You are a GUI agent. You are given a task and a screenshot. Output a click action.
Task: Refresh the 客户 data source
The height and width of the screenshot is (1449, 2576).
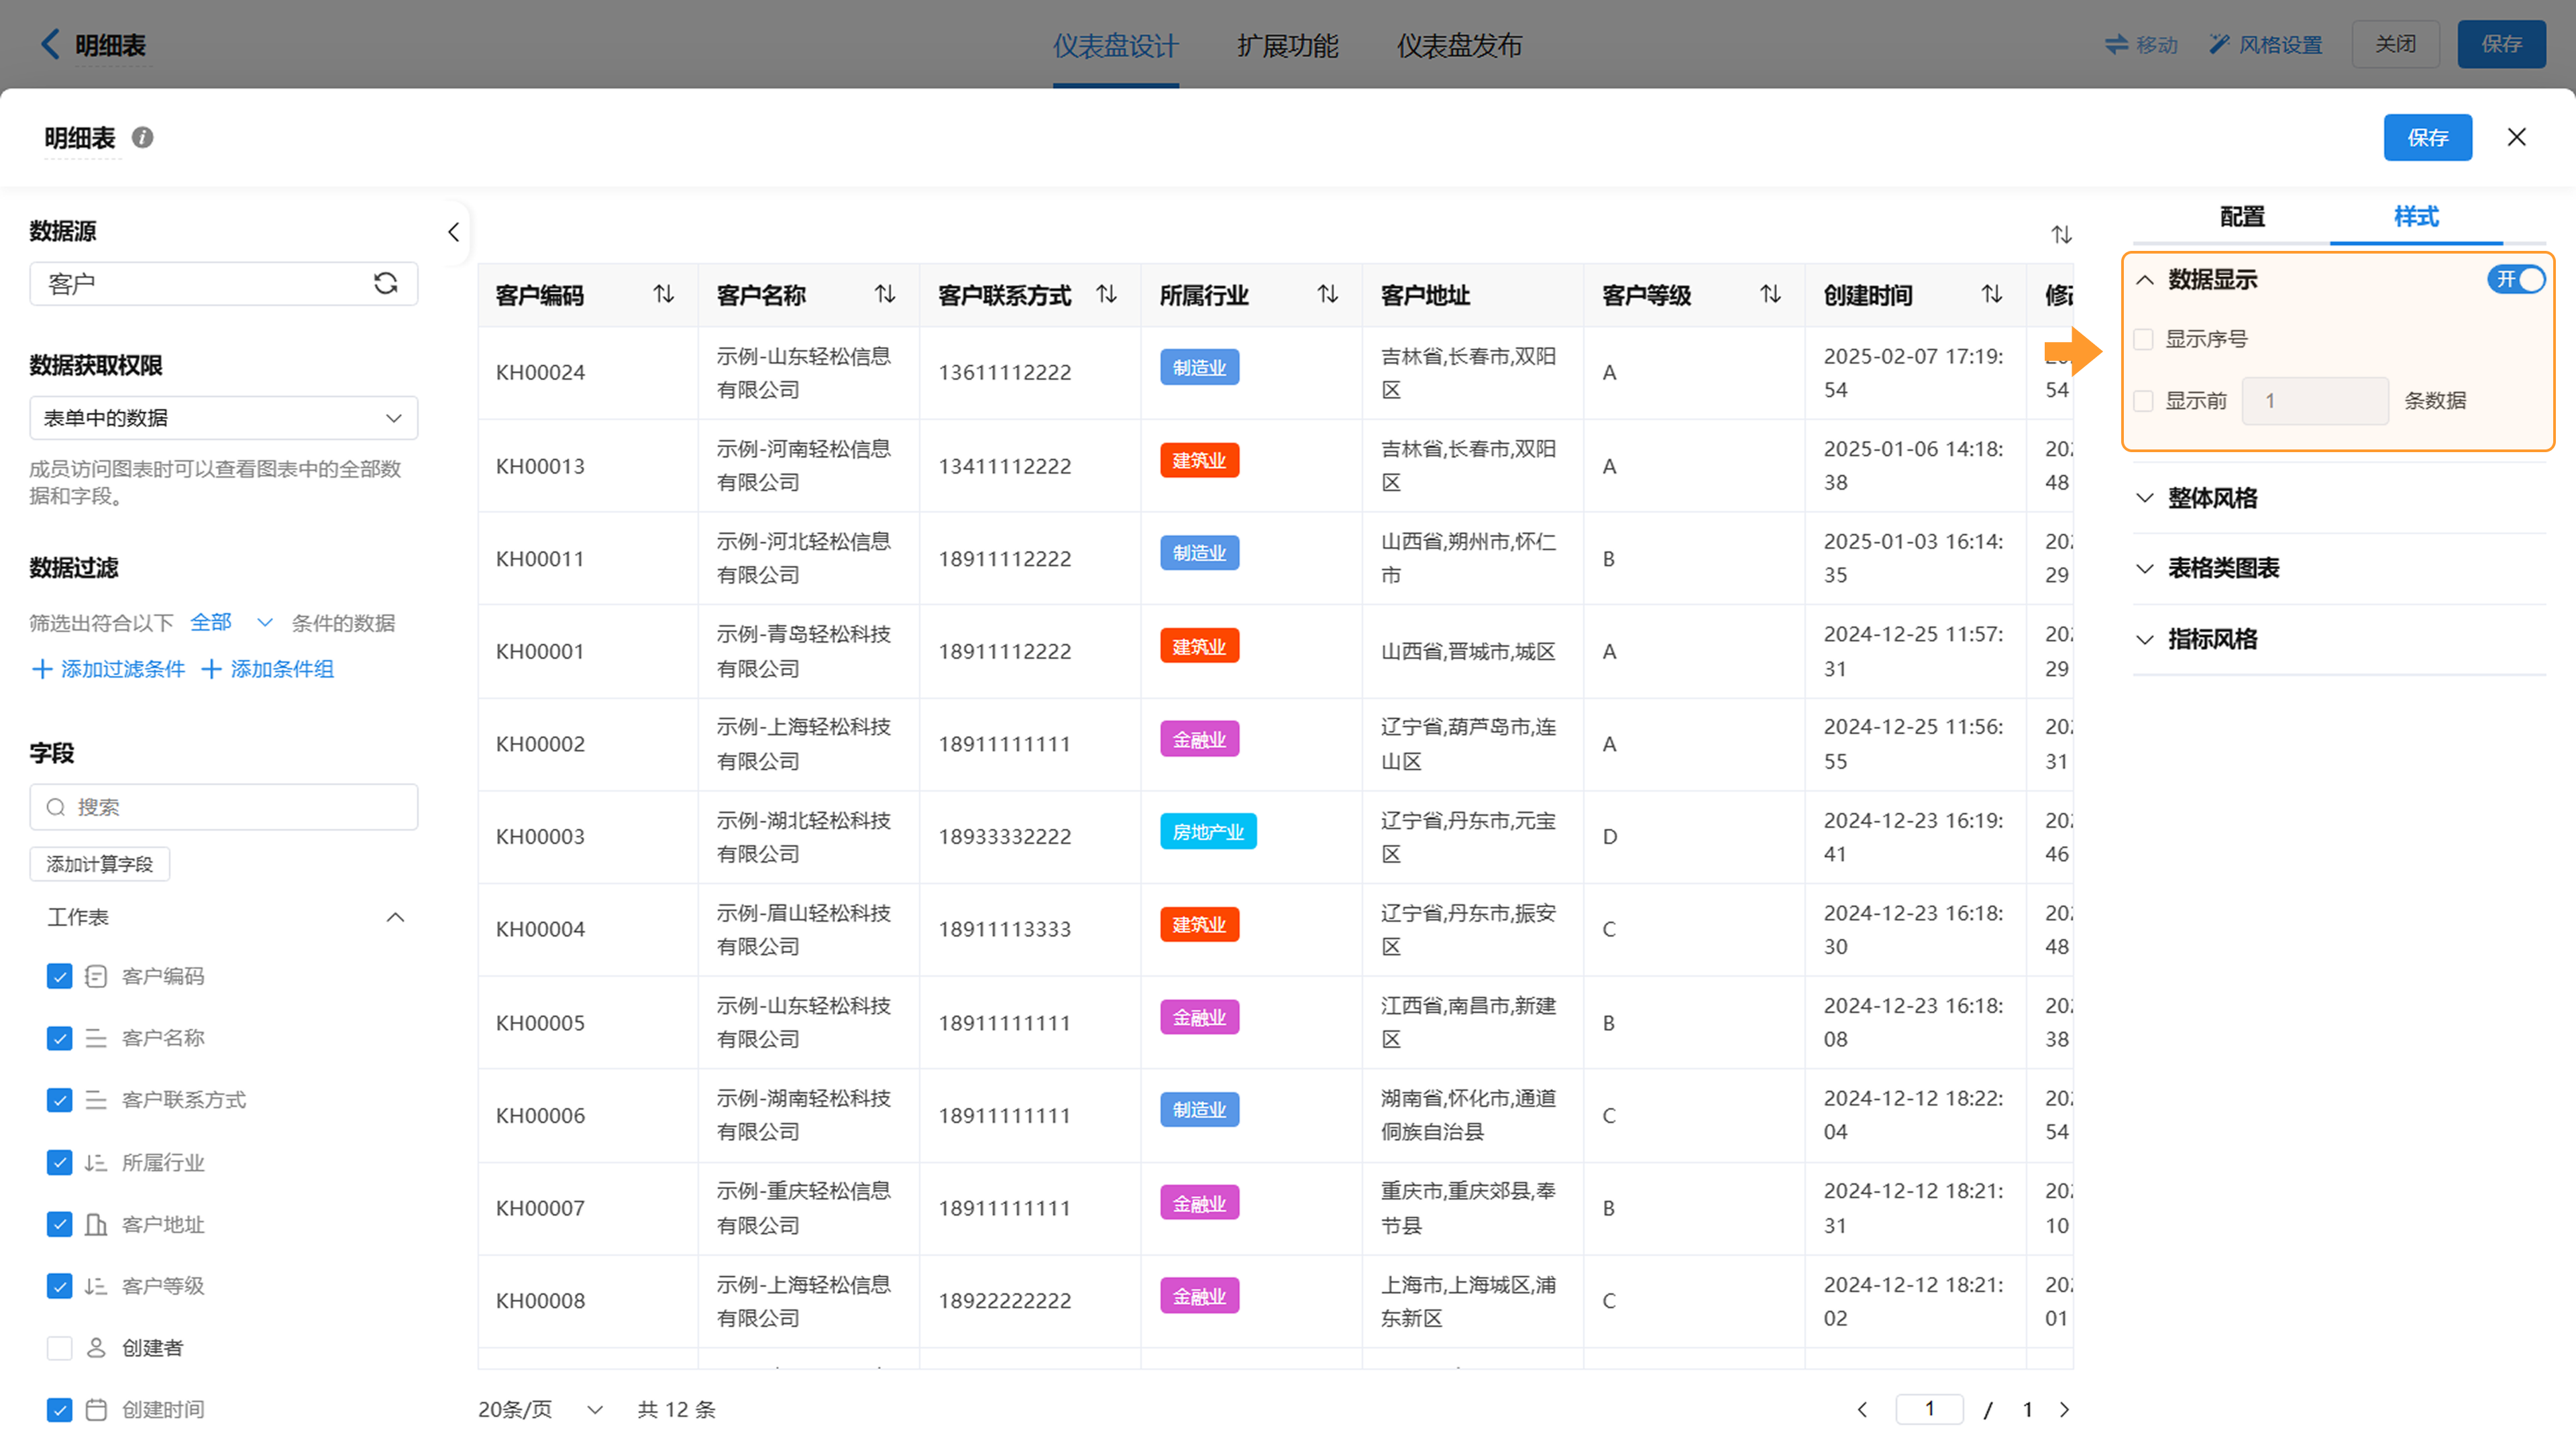385,283
